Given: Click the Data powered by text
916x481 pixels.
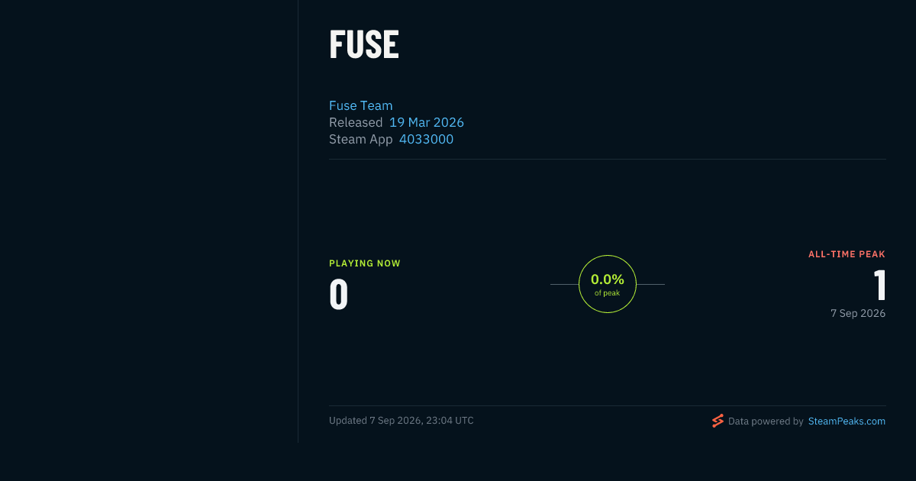Looking at the screenshot, I should coord(766,421).
